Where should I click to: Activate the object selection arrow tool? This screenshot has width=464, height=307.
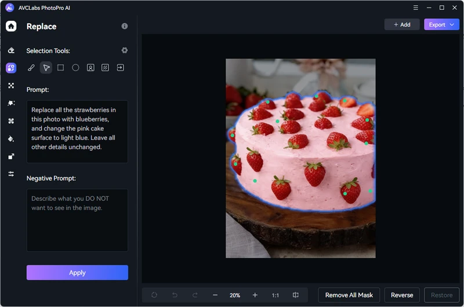pyautogui.click(x=46, y=68)
